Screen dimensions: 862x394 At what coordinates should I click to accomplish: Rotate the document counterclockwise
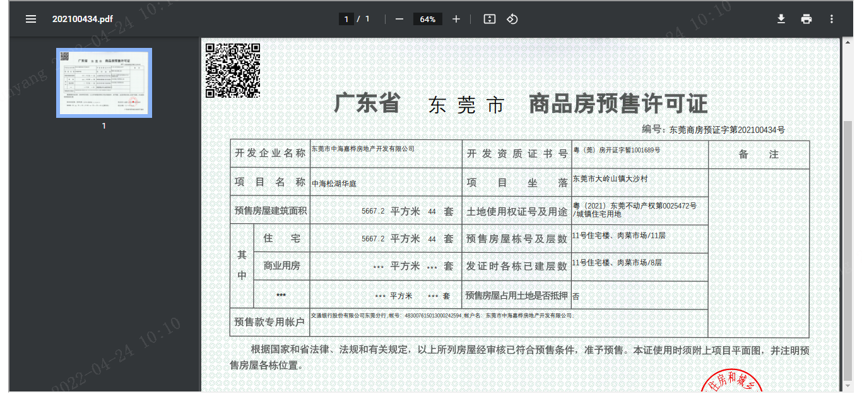tap(512, 19)
